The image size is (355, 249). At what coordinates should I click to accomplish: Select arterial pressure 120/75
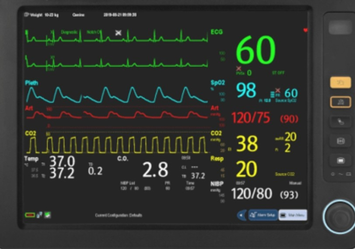pos(251,118)
